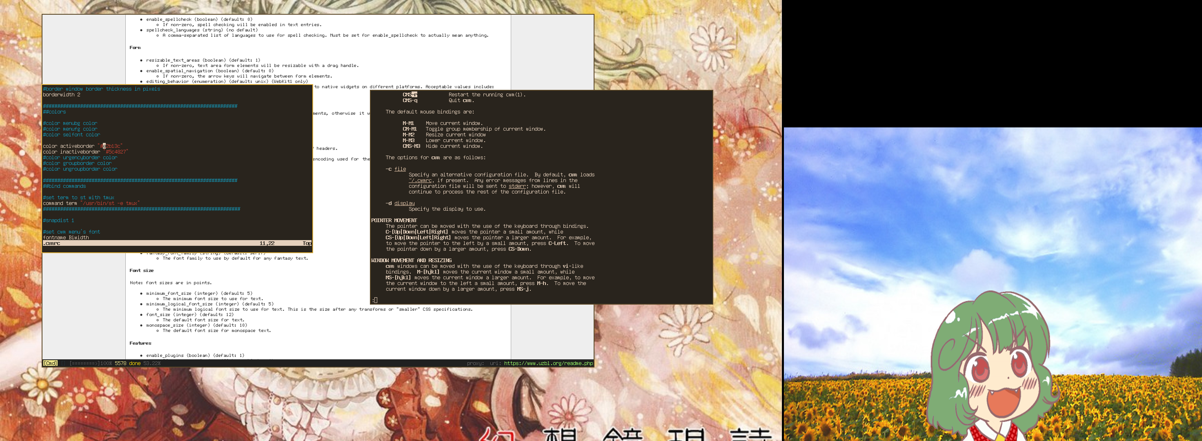
Task: Click the underlined 'stderr' word in man page
Action: pyautogui.click(x=517, y=186)
